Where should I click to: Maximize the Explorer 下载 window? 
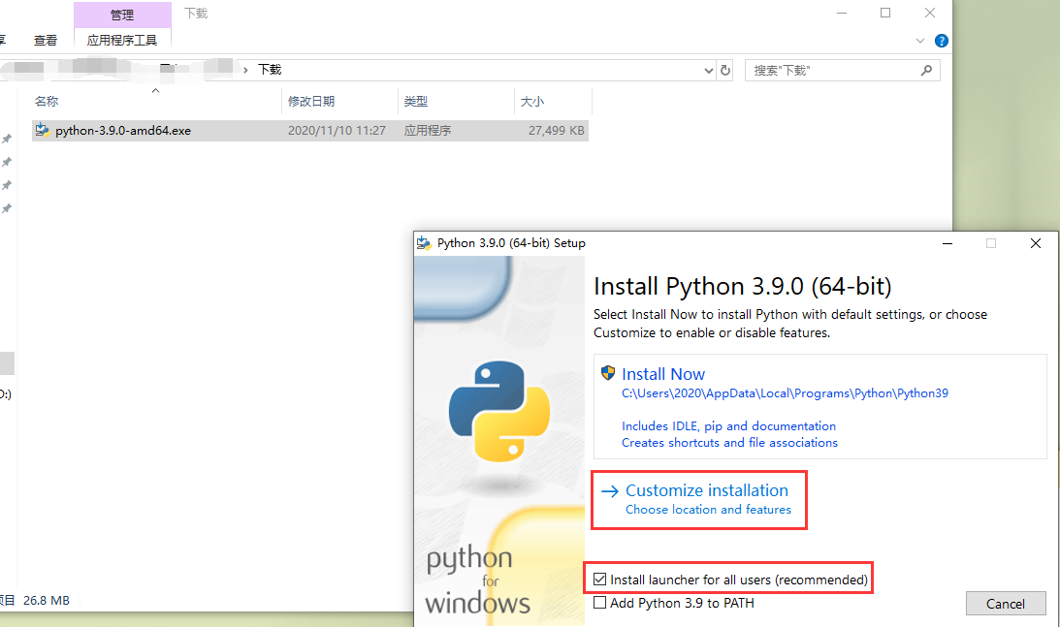point(885,13)
